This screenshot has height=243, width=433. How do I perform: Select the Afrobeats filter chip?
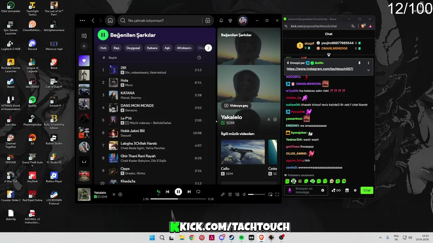(184, 48)
